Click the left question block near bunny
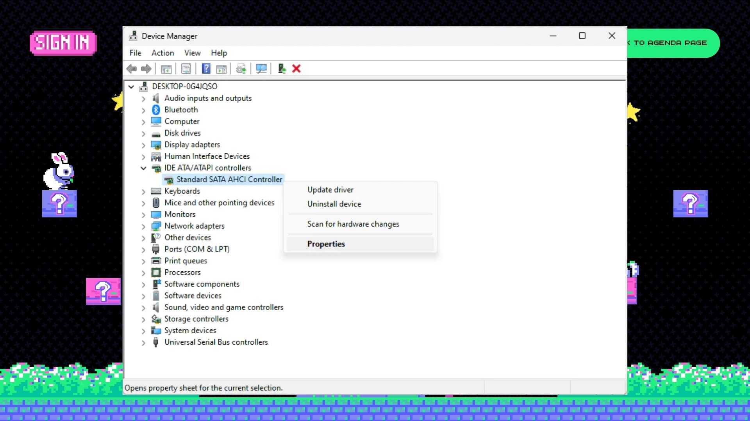The height and width of the screenshot is (421, 750). pyautogui.click(x=59, y=203)
